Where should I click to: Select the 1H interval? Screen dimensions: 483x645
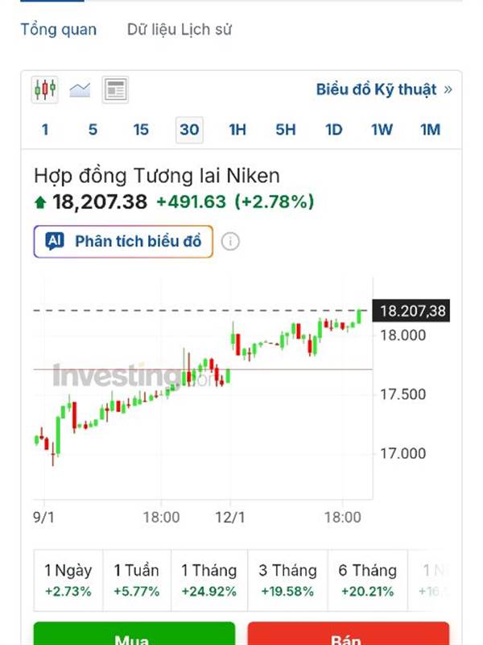(237, 130)
